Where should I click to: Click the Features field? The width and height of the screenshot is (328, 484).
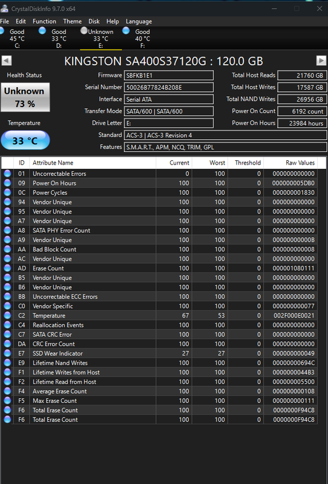(226, 147)
